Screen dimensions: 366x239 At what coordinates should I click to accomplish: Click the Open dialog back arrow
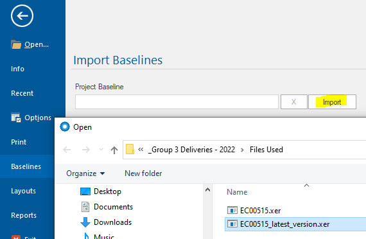click(x=67, y=150)
